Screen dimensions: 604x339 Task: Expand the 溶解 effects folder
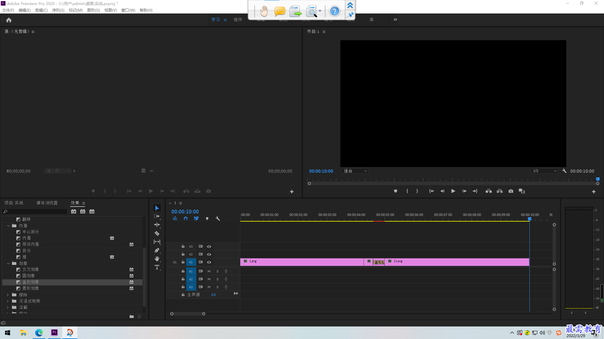coord(8,307)
